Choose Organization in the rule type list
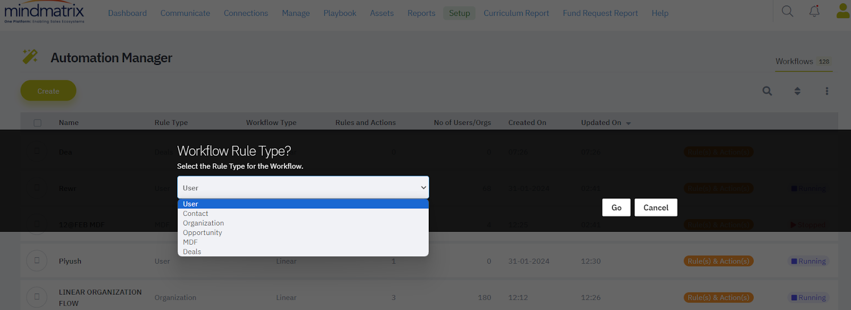 (x=303, y=223)
